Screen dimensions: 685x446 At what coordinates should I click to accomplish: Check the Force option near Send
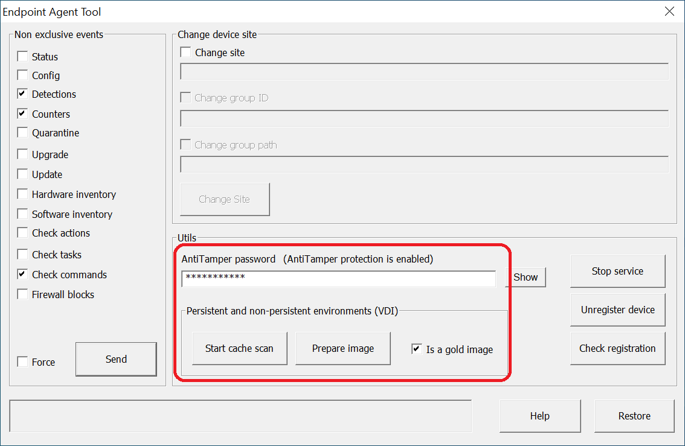[23, 362]
